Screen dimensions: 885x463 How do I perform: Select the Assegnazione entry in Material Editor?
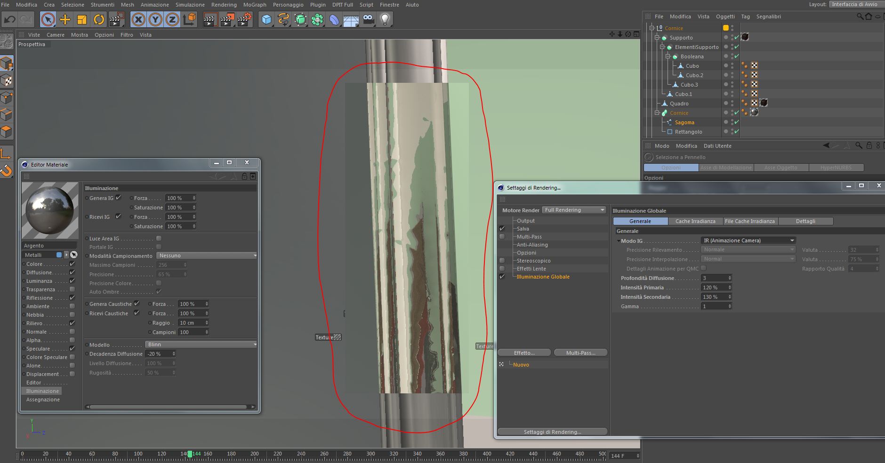[x=43, y=399]
